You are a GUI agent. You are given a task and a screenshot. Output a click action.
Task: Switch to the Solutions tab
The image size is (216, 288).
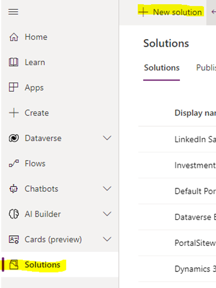162,68
